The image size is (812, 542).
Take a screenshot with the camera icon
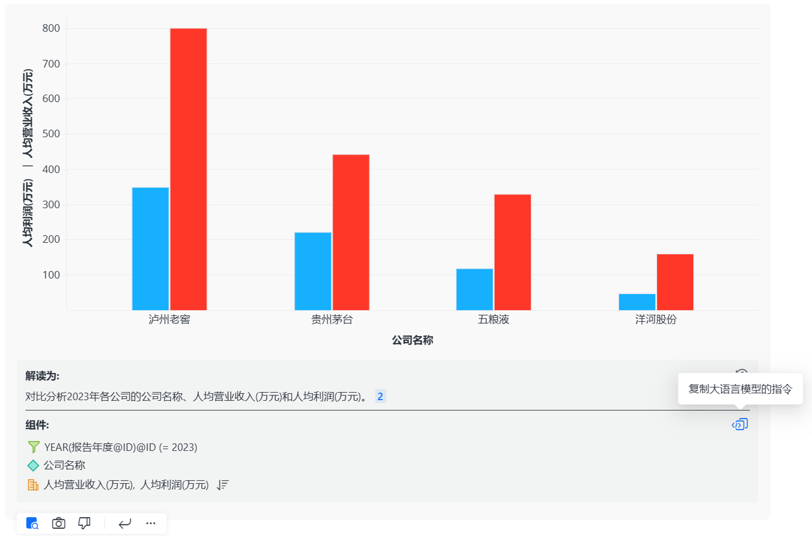[58, 524]
